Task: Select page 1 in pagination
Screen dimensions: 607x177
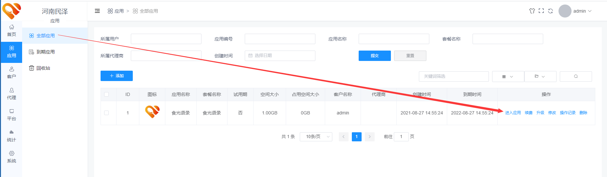Action: click(x=356, y=137)
